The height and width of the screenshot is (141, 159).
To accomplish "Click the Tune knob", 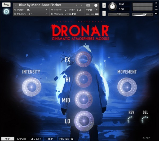I will (x=112, y=6).
